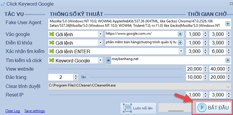
Task: Increase Xác nhận tìm kiếm 3,000 value
Action: 205,50
